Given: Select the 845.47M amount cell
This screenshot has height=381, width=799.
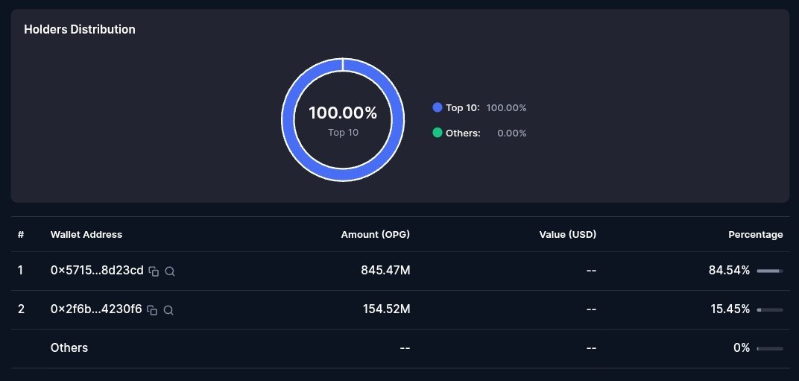Looking at the screenshot, I should [385, 271].
